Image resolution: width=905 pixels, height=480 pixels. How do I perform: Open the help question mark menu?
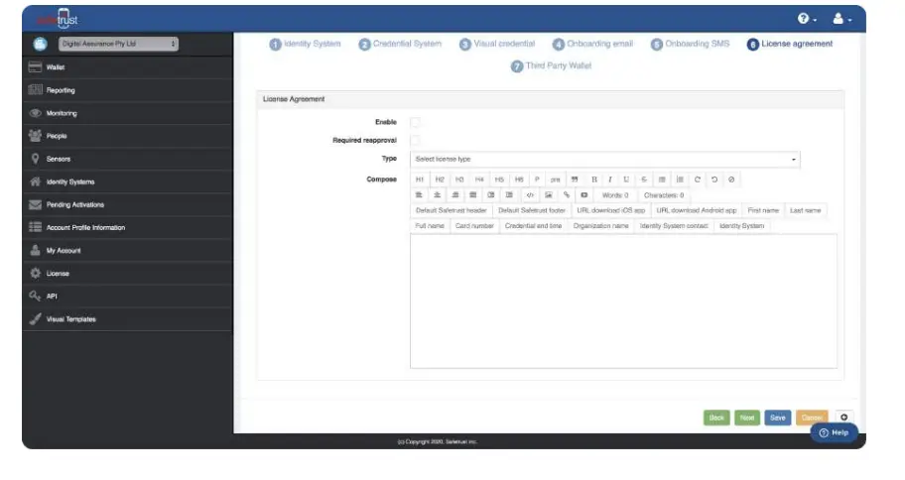pos(807,19)
